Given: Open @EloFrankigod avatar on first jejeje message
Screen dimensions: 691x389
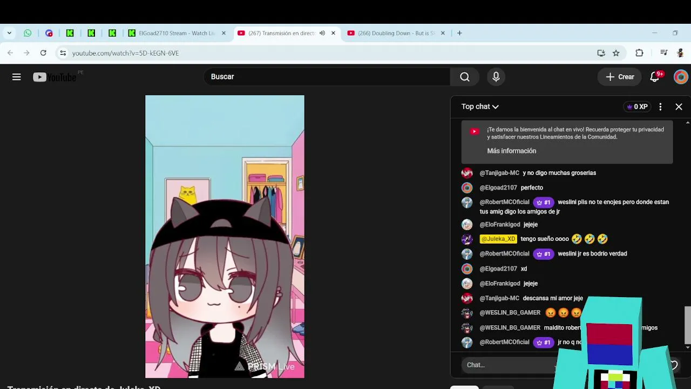Looking at the screenshot, I should click(467, 224).
